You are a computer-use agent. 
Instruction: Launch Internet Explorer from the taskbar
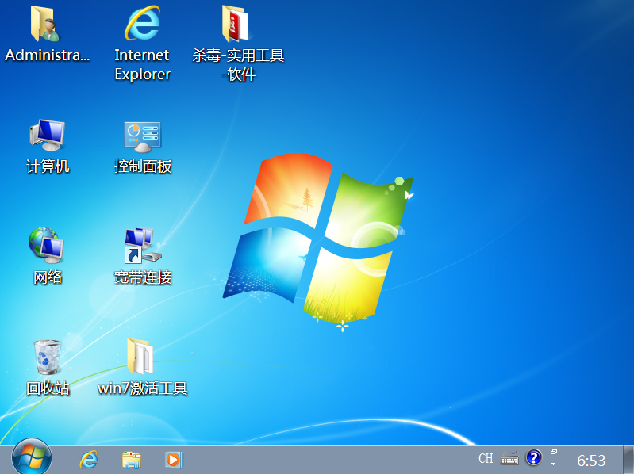point(89,459)
